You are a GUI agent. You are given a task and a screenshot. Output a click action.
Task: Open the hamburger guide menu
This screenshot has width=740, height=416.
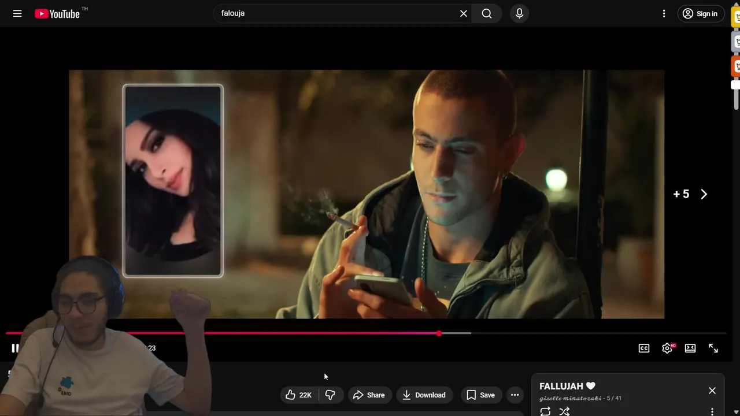(17, 13)
